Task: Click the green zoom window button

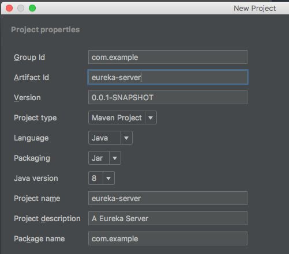Action: (x=32, y=8)
